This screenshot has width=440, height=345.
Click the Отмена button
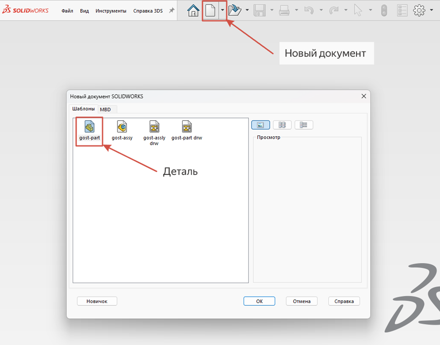tap(302, 301)
